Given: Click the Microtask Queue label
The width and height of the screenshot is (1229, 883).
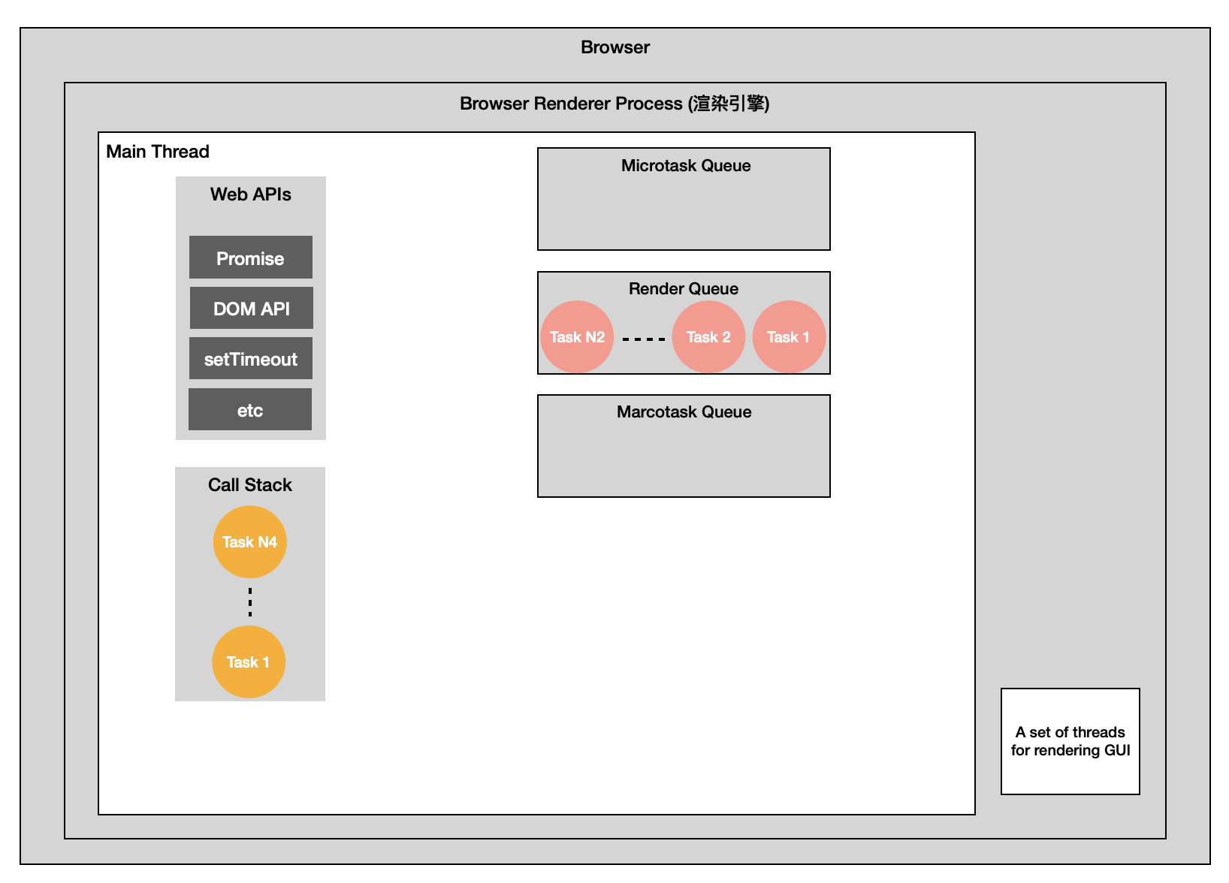Looking at the screenshot, I should coord(686,166).
